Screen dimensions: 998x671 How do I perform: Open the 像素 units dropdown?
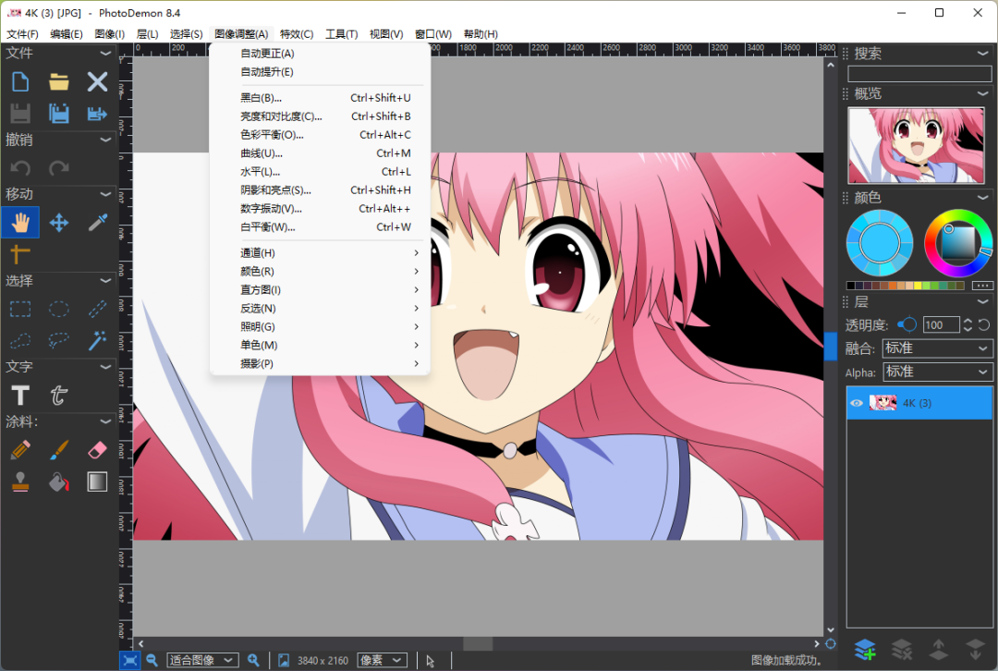coord(381,659)
